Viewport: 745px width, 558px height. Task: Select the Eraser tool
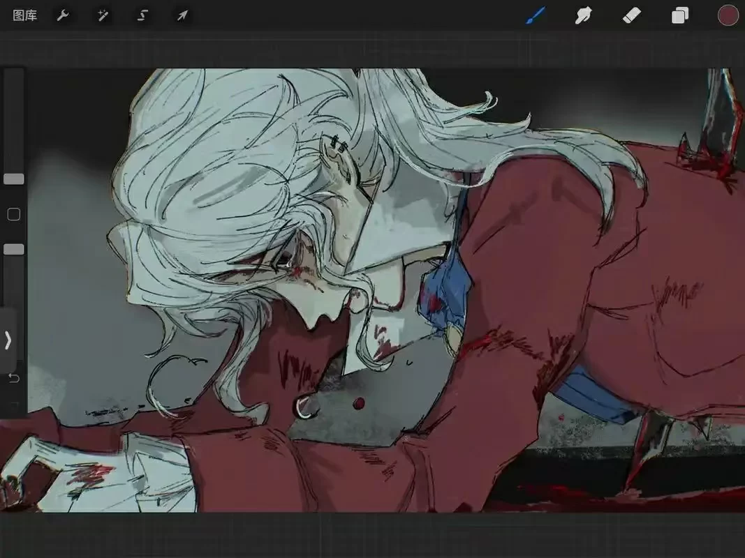[x=632, y=15]
